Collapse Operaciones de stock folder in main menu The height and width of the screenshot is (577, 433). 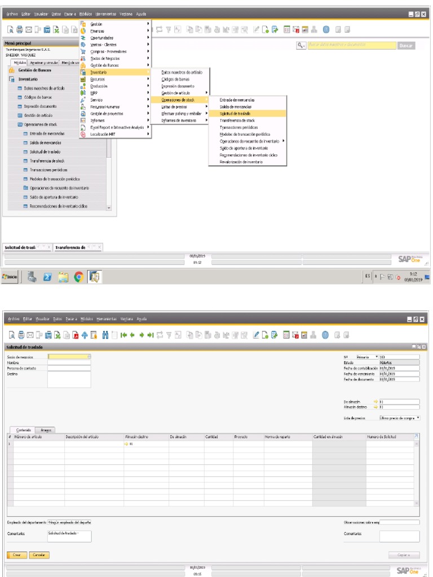(21, 125)
